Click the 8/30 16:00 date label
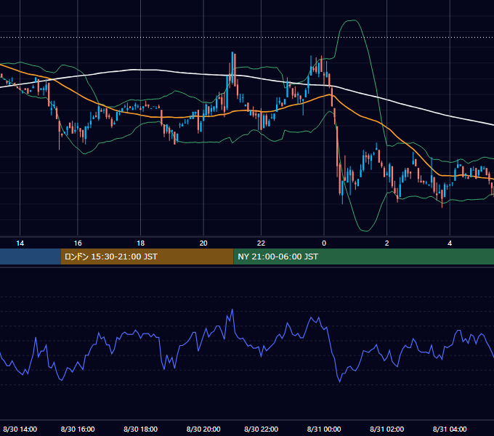Screen dimensions: 494x436 click(78, 429)
